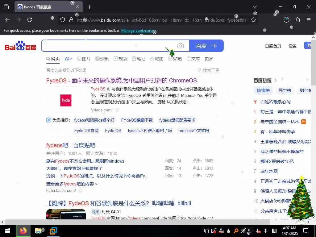Go back to previous page
Viewport: 316px width, 237px height.
pyautogui.click(x=7, y=20)
